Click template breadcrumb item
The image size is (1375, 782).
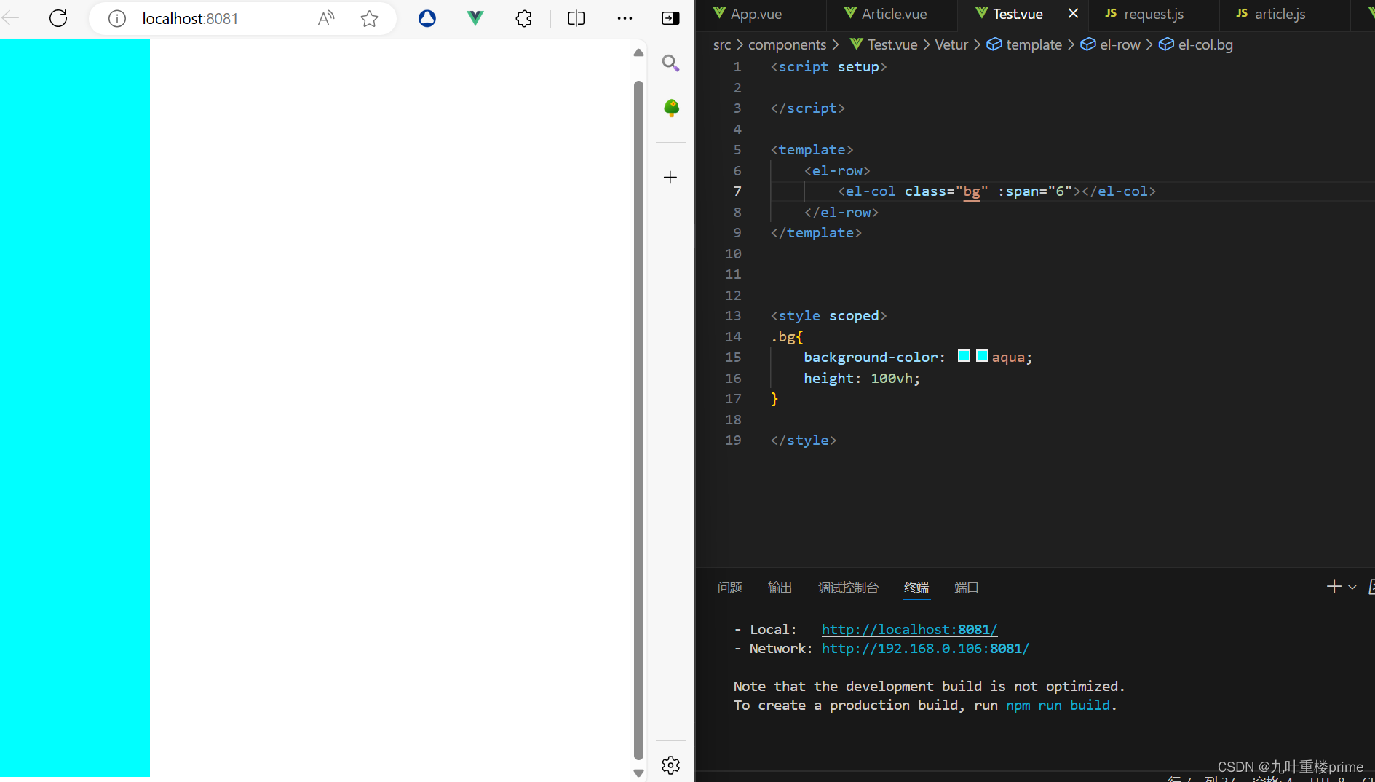[1024, 45]
